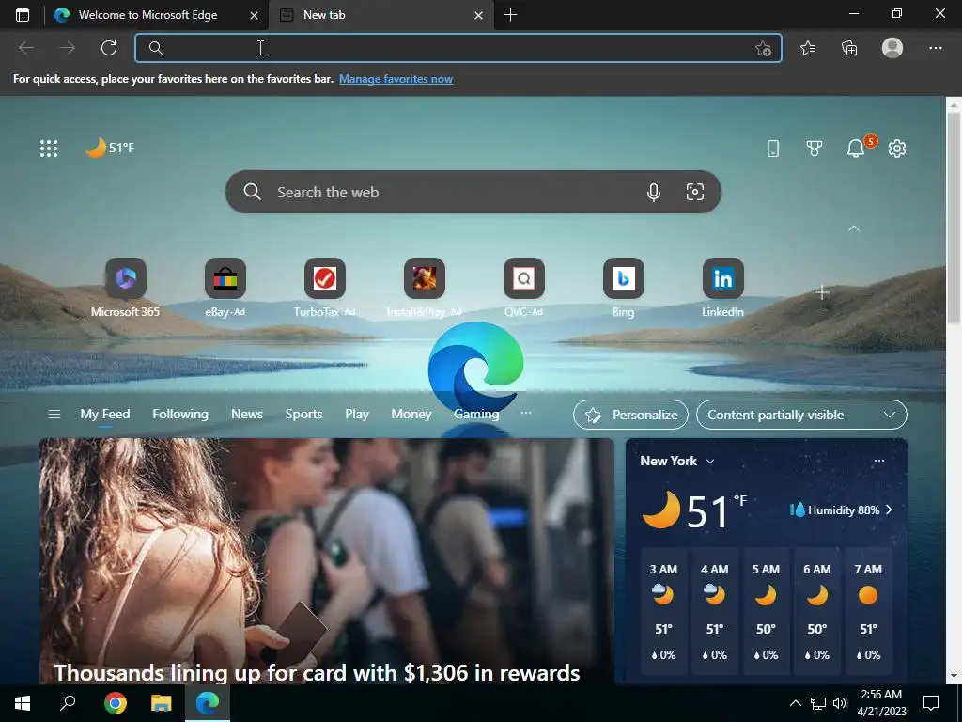The image size is (962, 722).
Task: Open the user profile avatar
Action: [892, 48]
